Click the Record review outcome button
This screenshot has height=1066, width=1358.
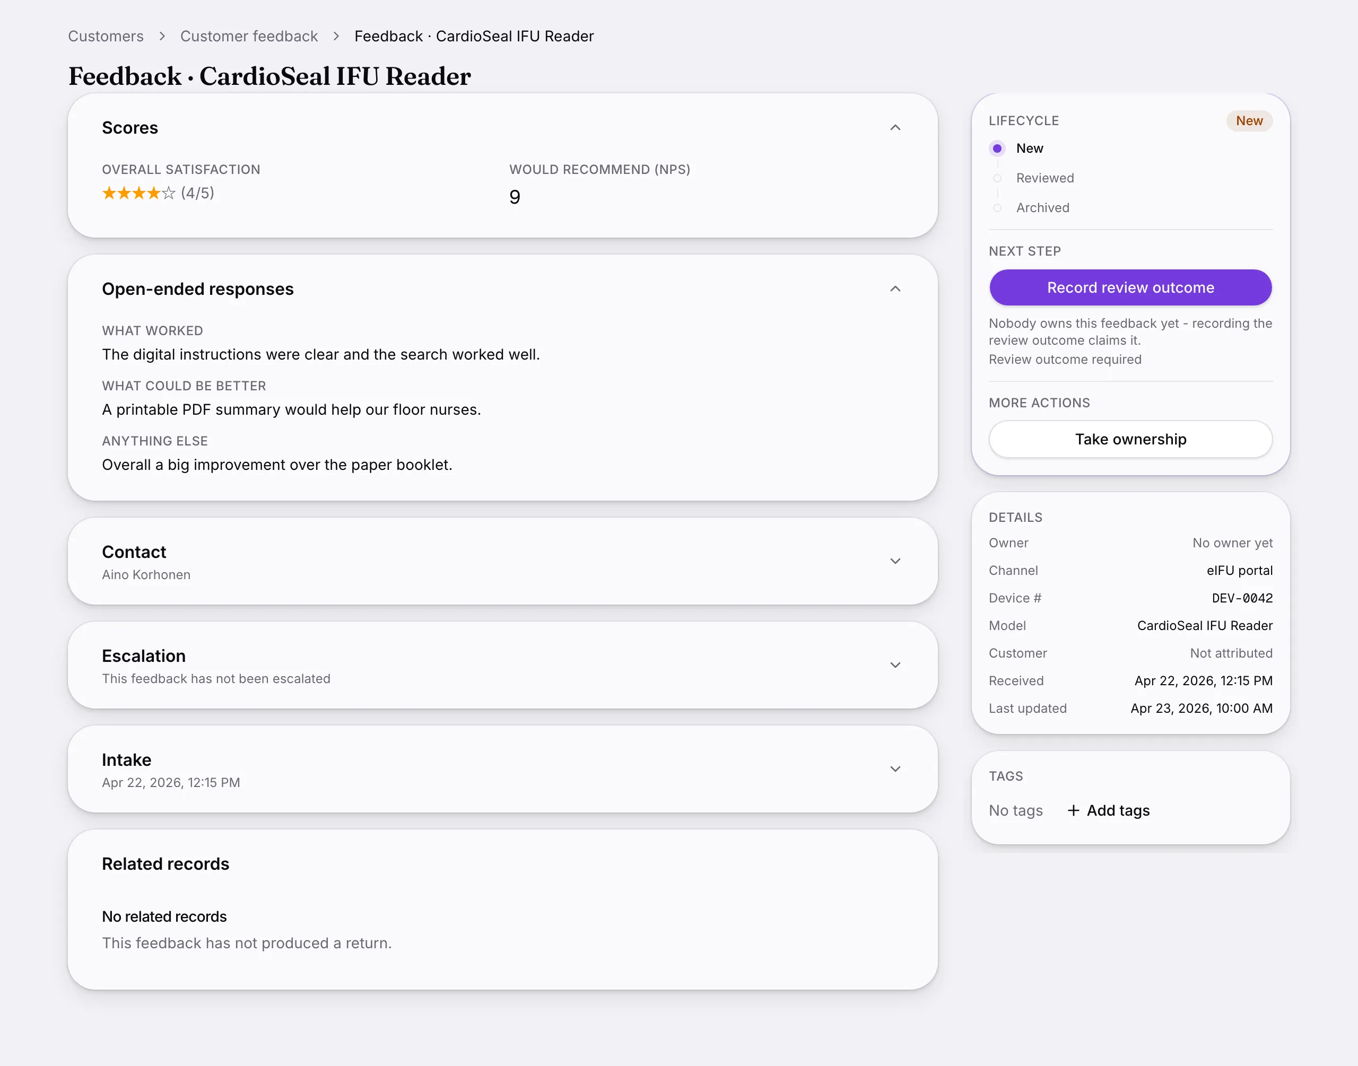(x=1130, y=288)
